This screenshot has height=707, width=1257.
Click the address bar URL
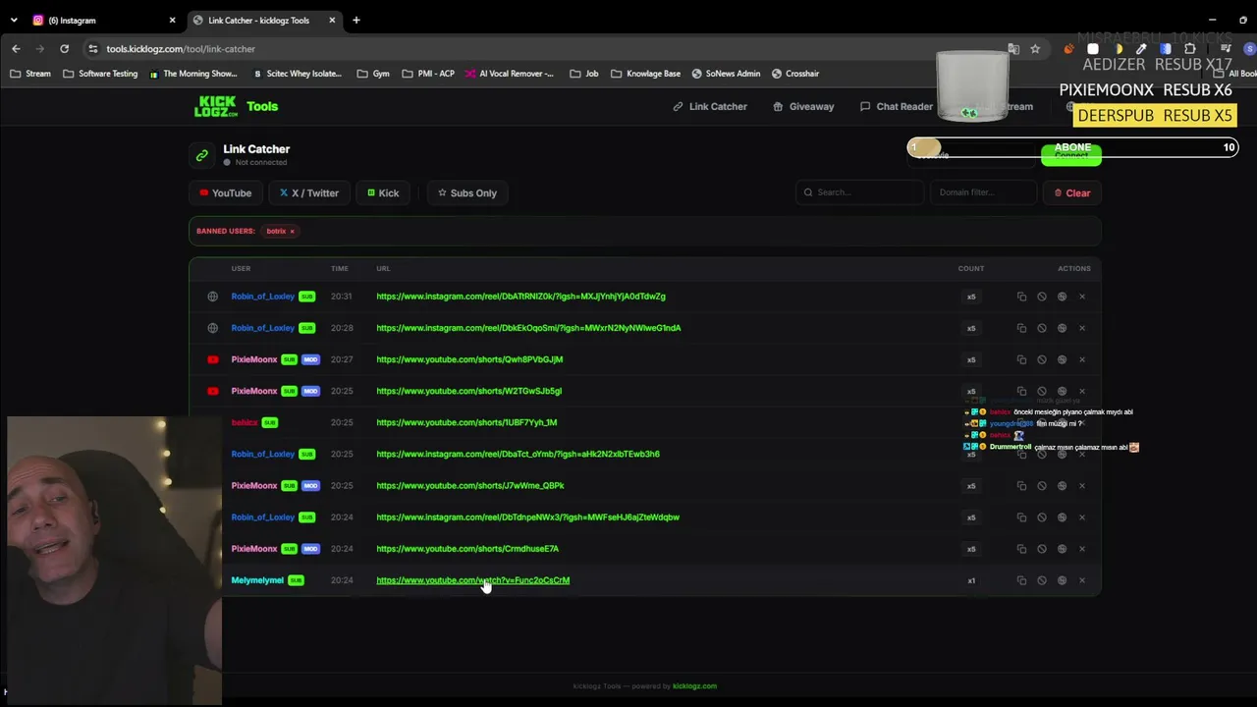tap(181, 48)
